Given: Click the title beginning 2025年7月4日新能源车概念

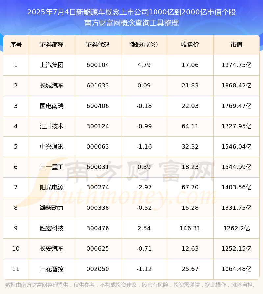Looking at the screenshot, I should 131,12.
